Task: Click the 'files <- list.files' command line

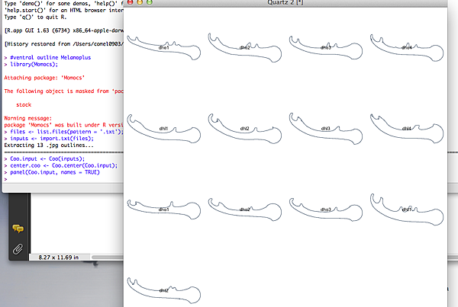Action: pyautogui.click(x=66, y=132)
